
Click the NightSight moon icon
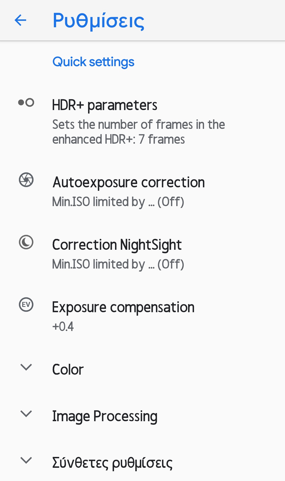click(26, 242)
